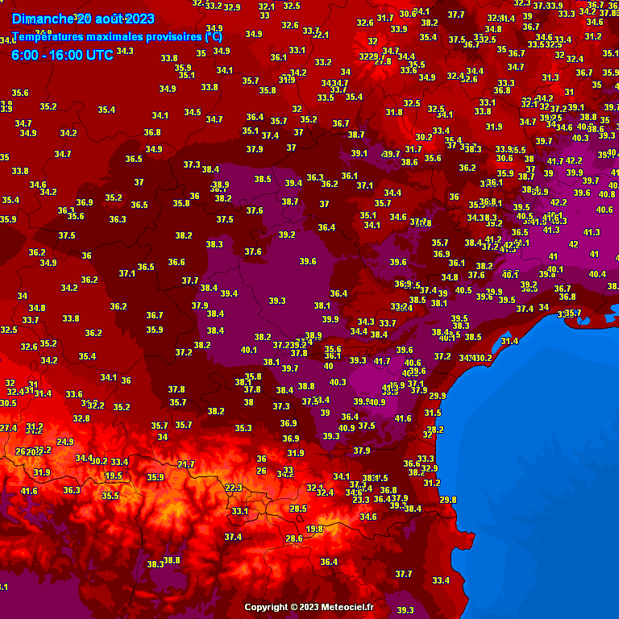This screenshot has width=619, height=619.
Task: Click the 30.5 temperature label
Action: coord(8,403)
